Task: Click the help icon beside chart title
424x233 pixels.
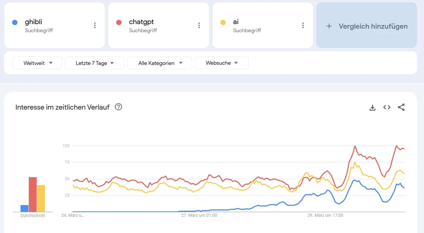Action: (x=119, y=107)
